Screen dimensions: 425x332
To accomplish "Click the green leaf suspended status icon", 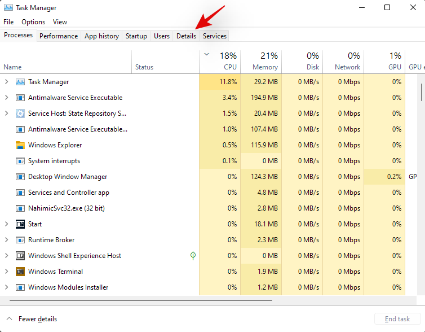I will (193, 256).
